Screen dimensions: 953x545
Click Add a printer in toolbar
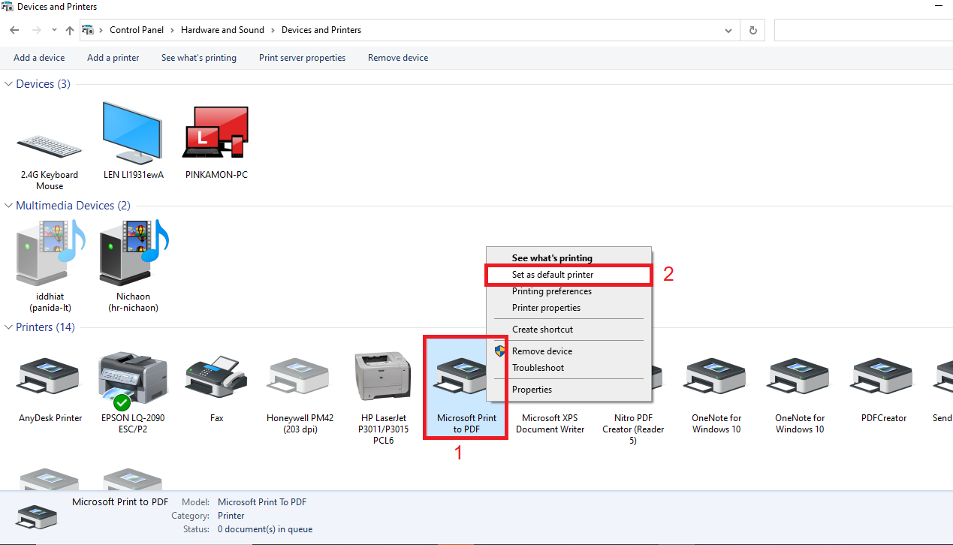click(113, 58)
